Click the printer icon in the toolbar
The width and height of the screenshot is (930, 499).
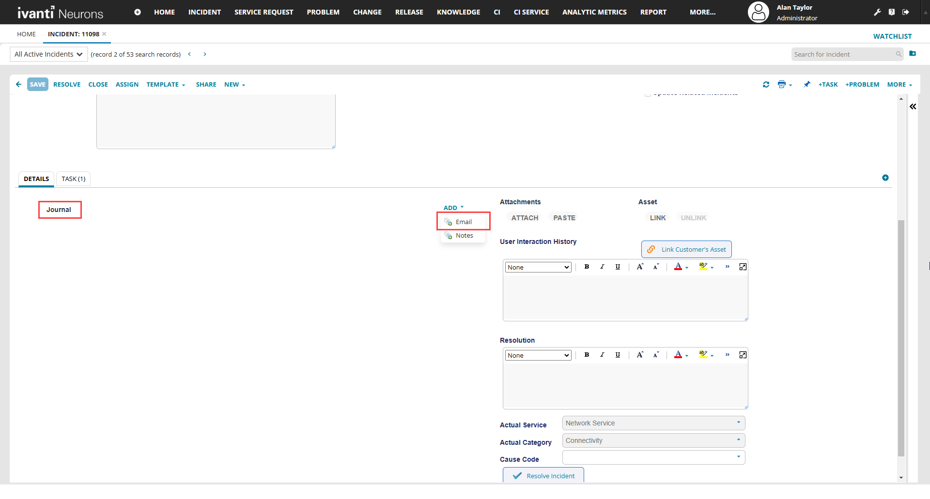click(x=781, y=85)
